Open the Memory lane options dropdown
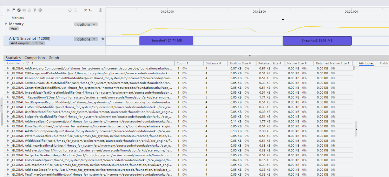 click(x=86, y=25)
